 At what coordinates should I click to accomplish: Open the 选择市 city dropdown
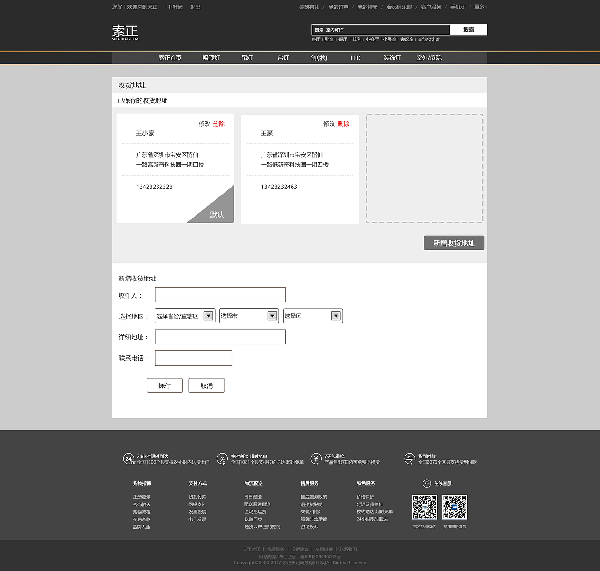(249, 316)
